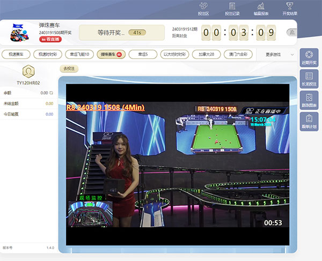
Task: Click the user avatar icon above TY120HR02
Action: 28,71
